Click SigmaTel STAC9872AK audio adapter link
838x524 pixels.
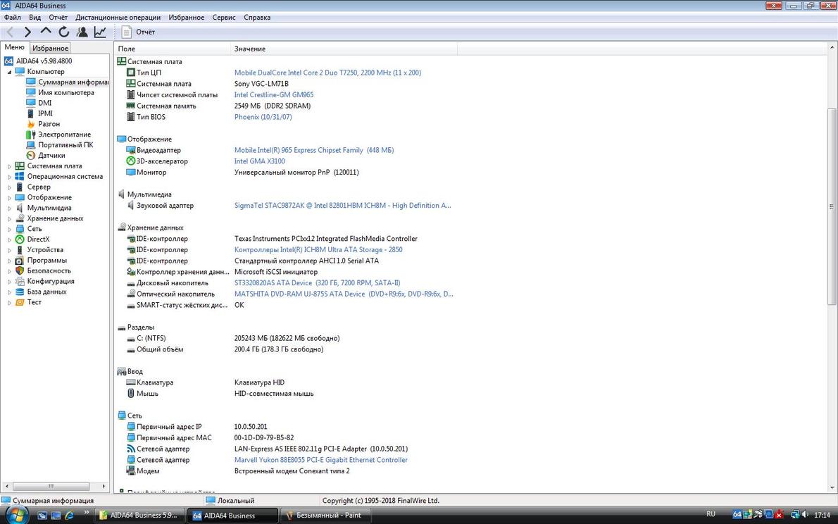342,206
